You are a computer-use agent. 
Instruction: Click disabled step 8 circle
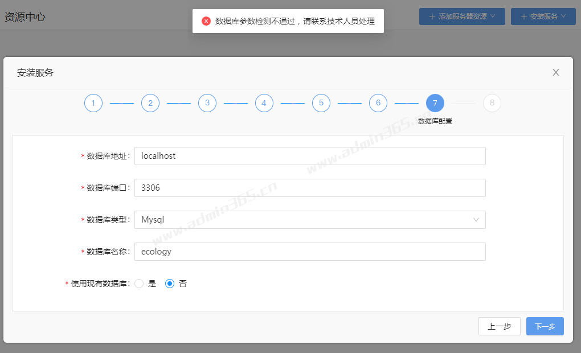click(492, 103)
